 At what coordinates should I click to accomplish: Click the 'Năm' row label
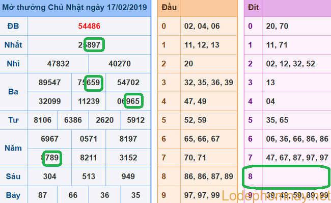click(x=13, y=148)
